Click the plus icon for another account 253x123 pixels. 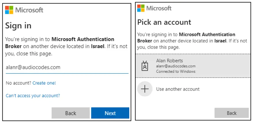145,89
